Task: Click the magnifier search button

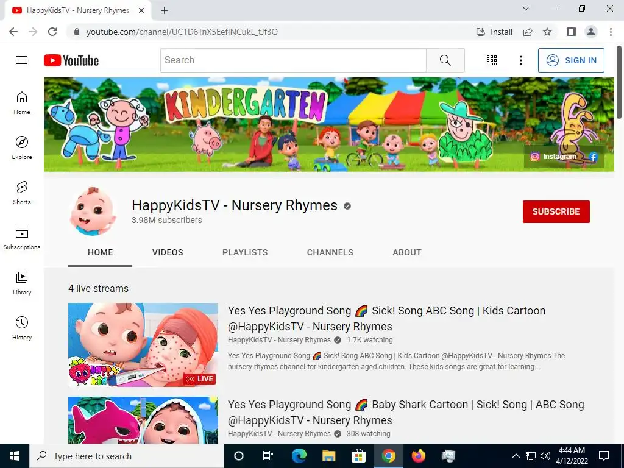Action: [445, 60]
